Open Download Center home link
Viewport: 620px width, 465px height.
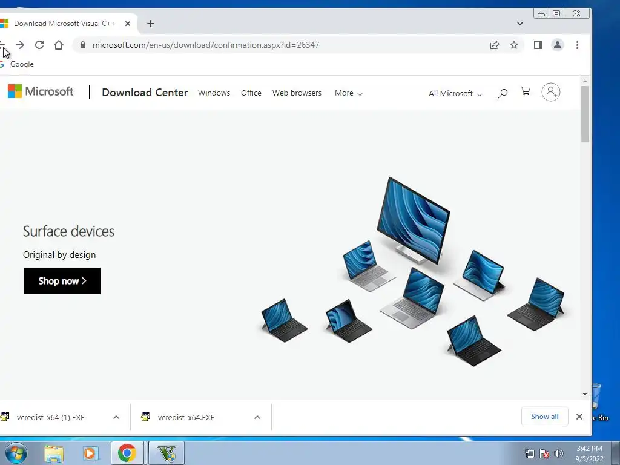pyautogui.click(x=145, y=93)
